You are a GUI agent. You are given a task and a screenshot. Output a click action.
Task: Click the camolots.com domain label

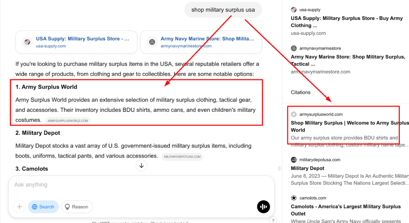coord(313,198)
